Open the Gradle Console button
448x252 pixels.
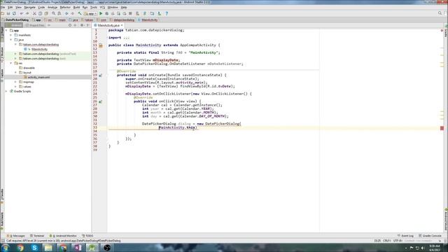[x=430, y=236]
